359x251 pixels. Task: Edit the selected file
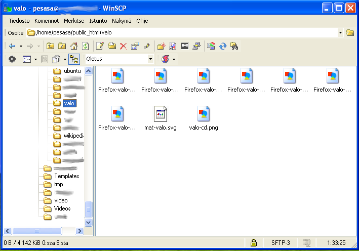pyautogui.click(x=100, y=46)
